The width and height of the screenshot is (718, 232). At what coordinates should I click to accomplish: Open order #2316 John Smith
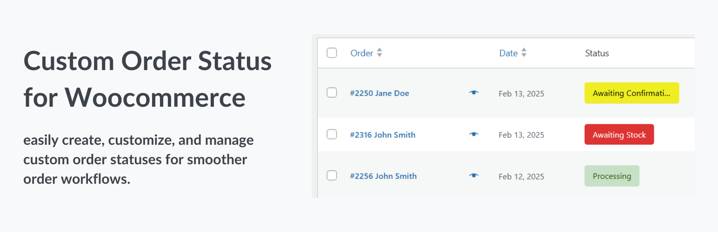point(383,135)
